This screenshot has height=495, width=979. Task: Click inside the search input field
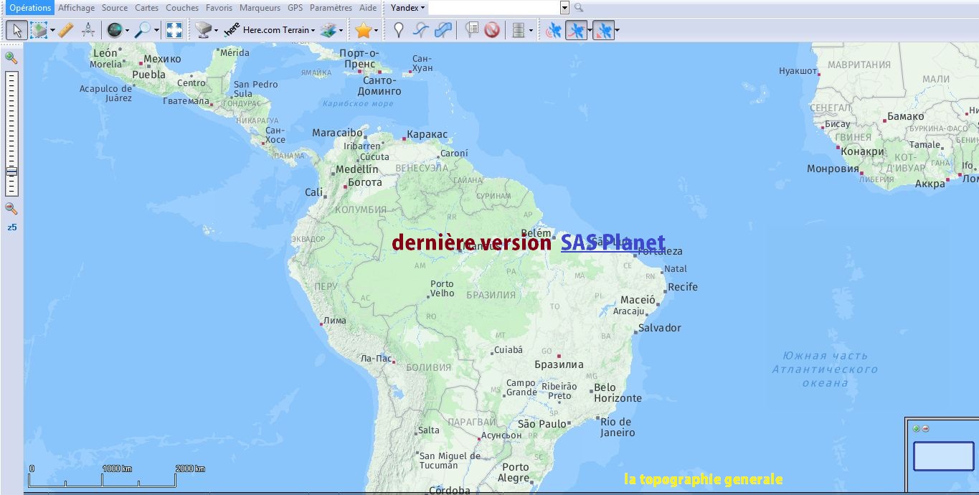coord(495,8)
